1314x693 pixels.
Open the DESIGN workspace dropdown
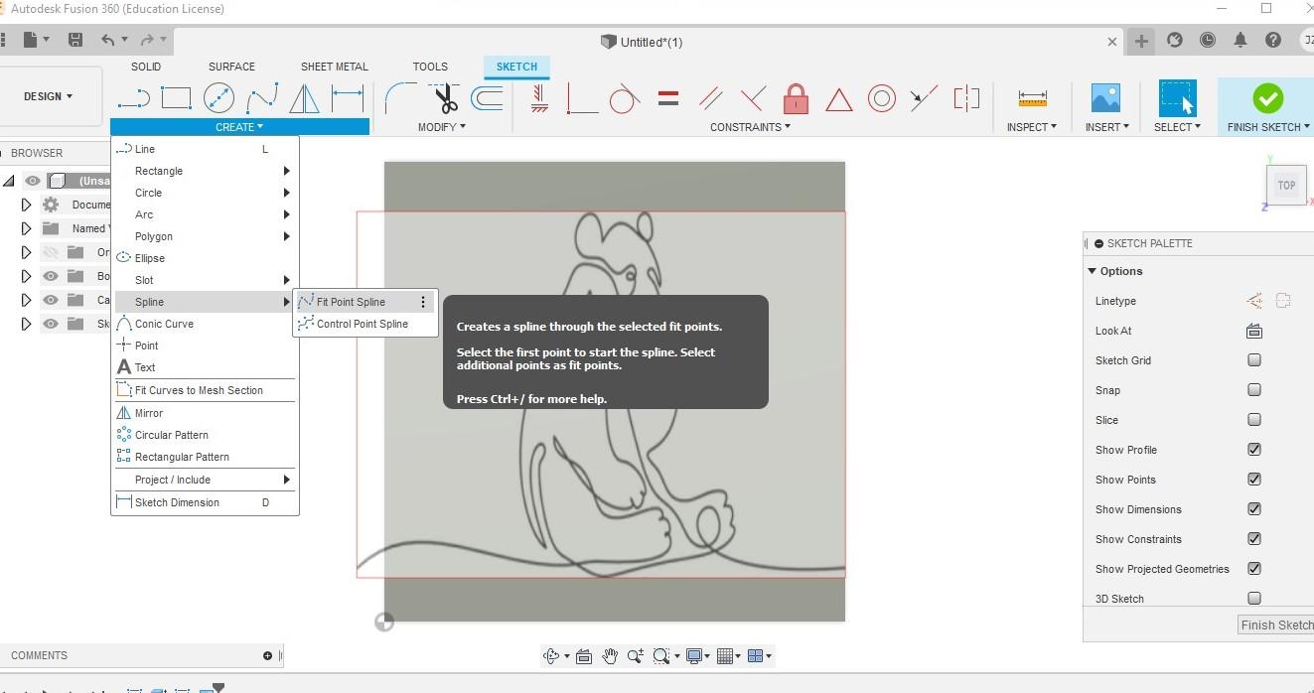50,96
